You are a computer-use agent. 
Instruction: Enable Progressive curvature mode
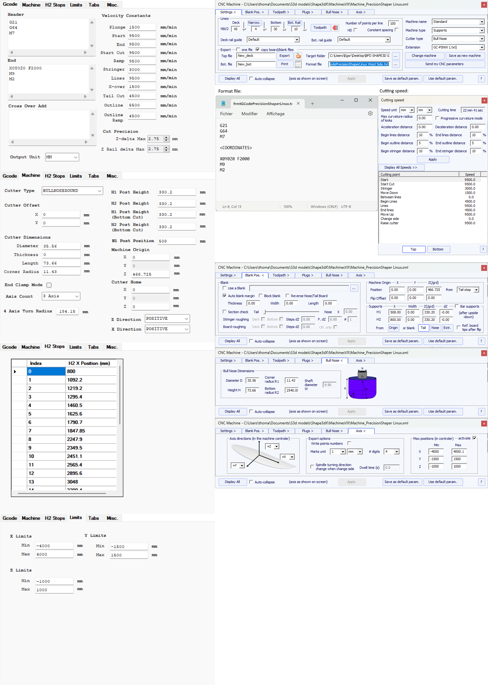437,118
